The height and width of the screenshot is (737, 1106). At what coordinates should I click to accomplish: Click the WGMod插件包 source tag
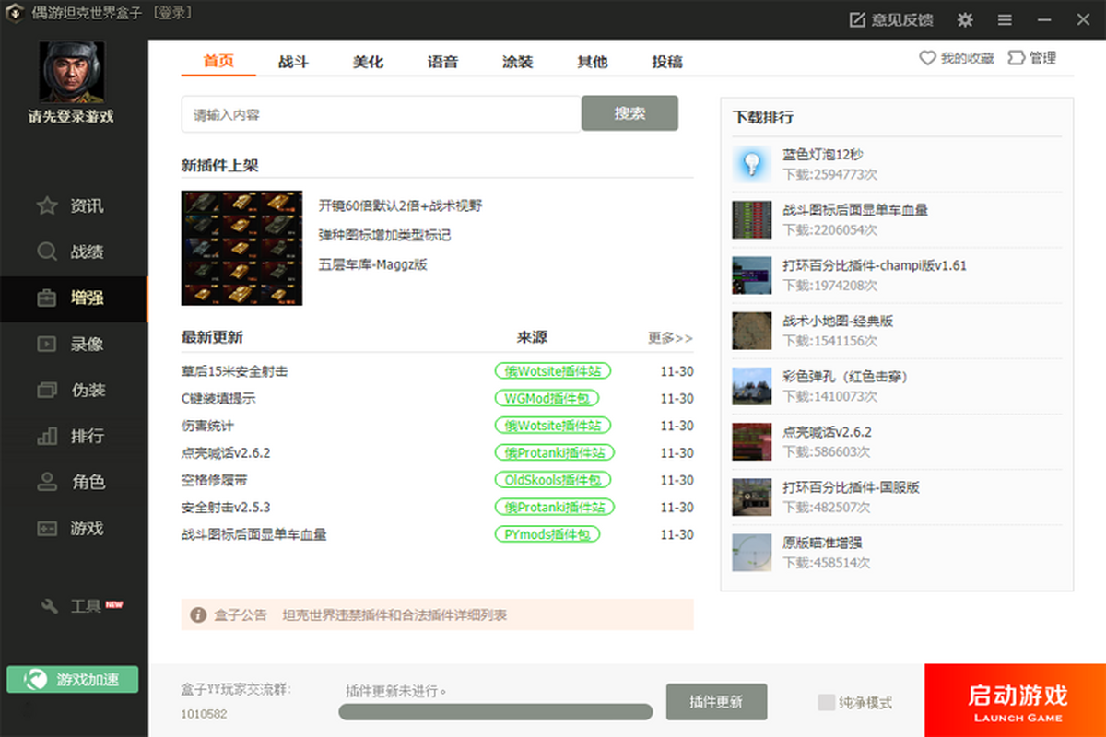(547, 399)
